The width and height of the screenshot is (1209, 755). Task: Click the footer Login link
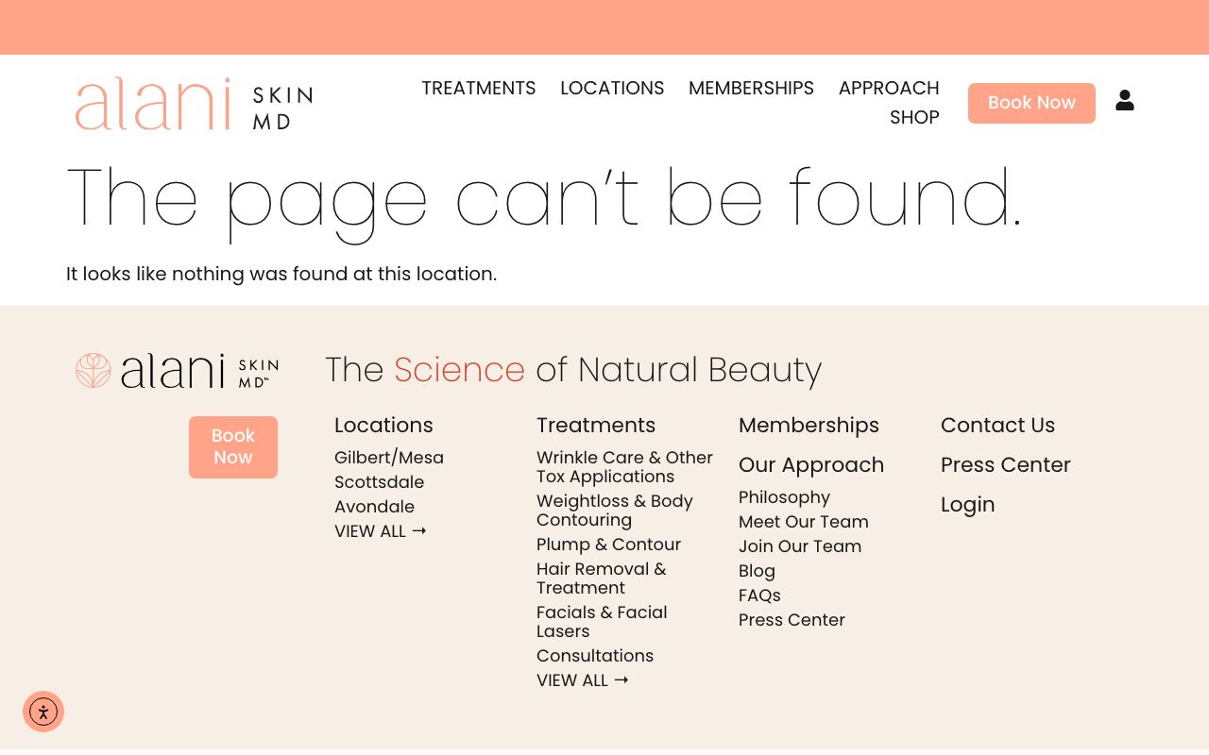pos(967,505)
